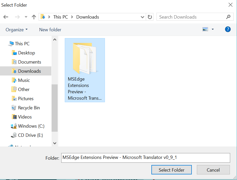
Task: Click the navigation pane scrollbar thumb
Action: point(55,108)
